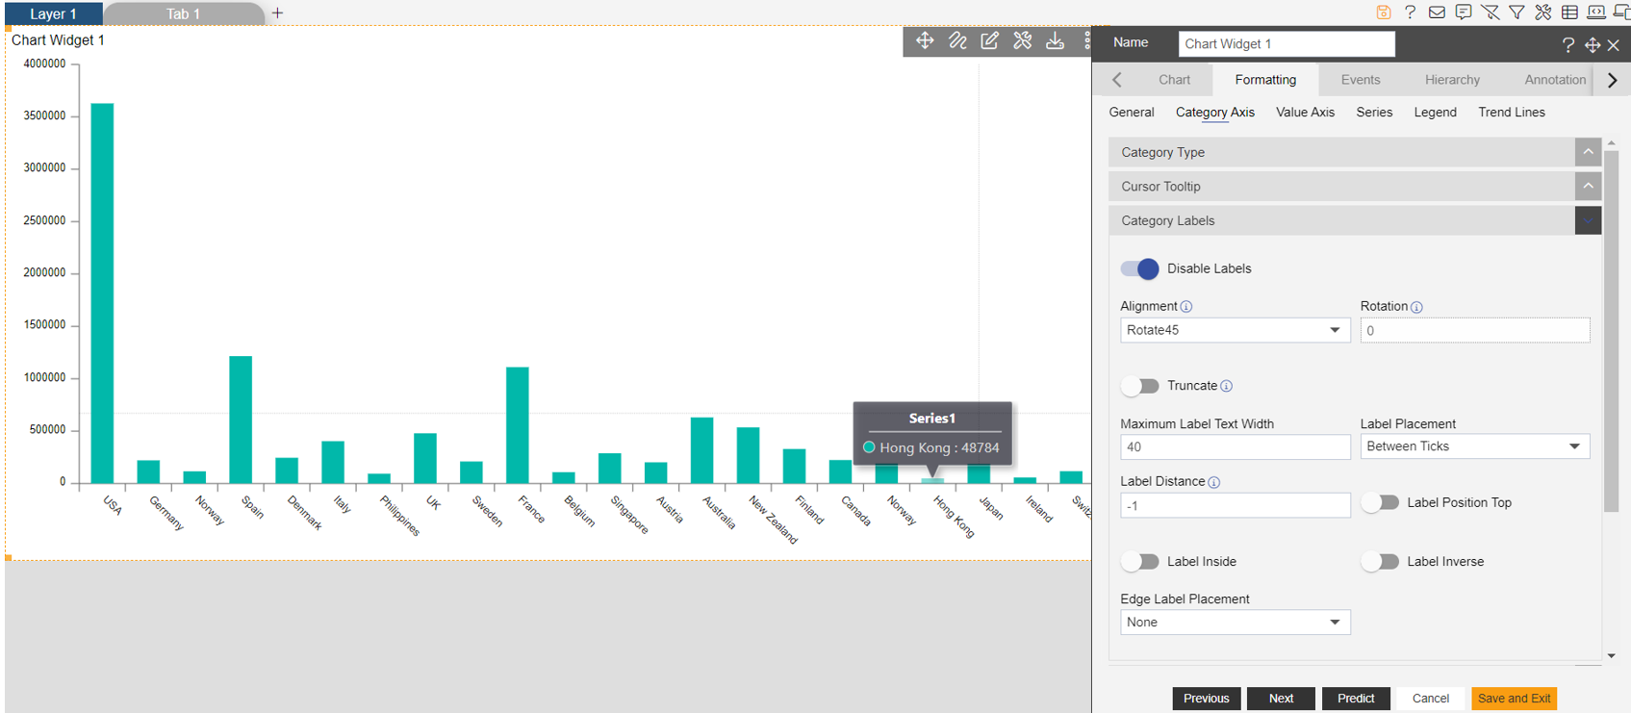Image resolution: width=1631 pixels, height=713 pixels.
Task: Open the Annotation tab
Action: point(1555,80)
